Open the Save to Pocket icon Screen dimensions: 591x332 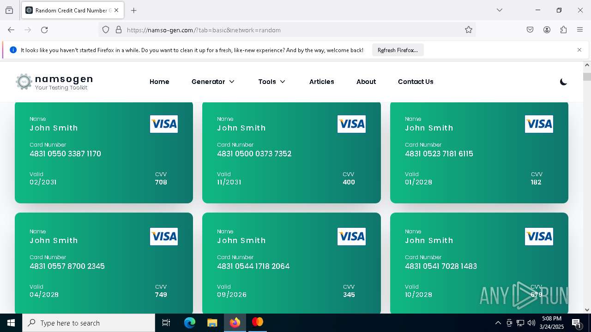click(530, 30)
